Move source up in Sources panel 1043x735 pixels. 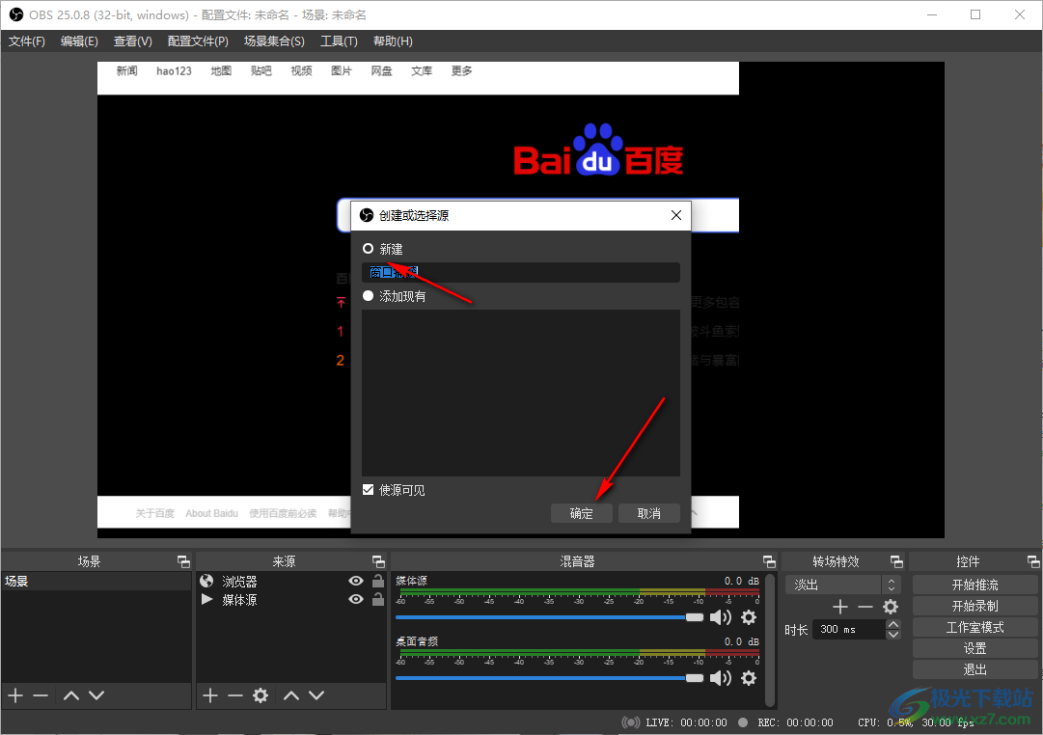pos(291,695)
